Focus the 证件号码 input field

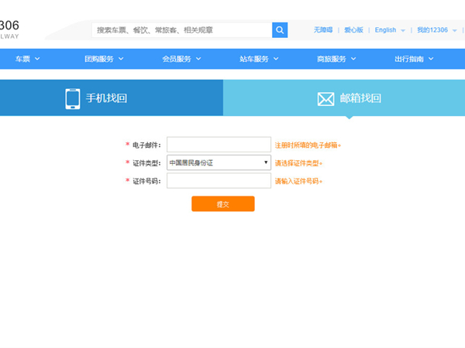pyautogui.click(x=219, y=181)
